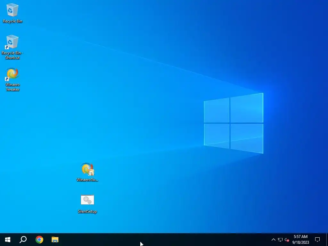Show hidden system tray icons

click(274, 240)
